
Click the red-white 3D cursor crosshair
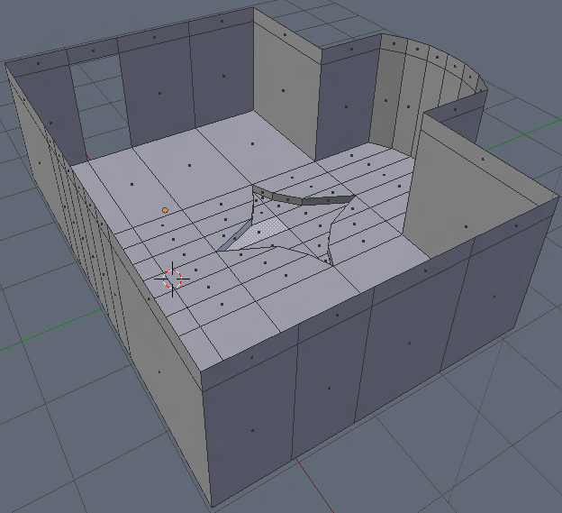coord(172,279)
